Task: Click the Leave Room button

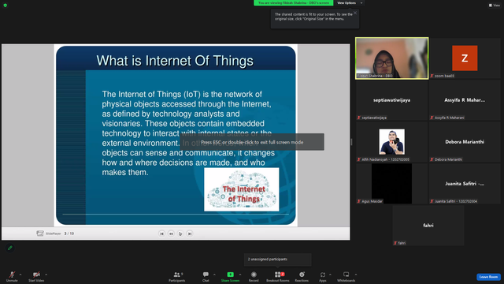Action: [488, 277]
